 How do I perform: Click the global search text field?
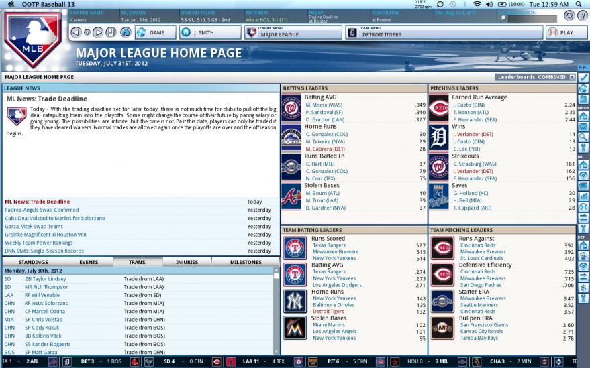(532, 18)
